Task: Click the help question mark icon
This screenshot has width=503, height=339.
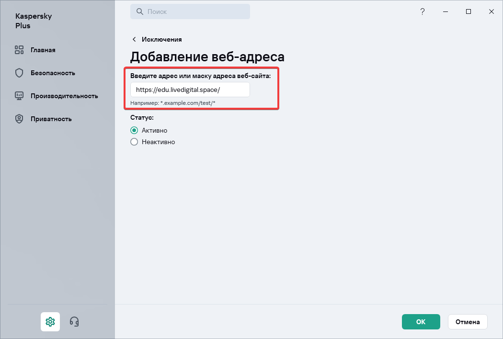Action: click(x=423, y=12)
